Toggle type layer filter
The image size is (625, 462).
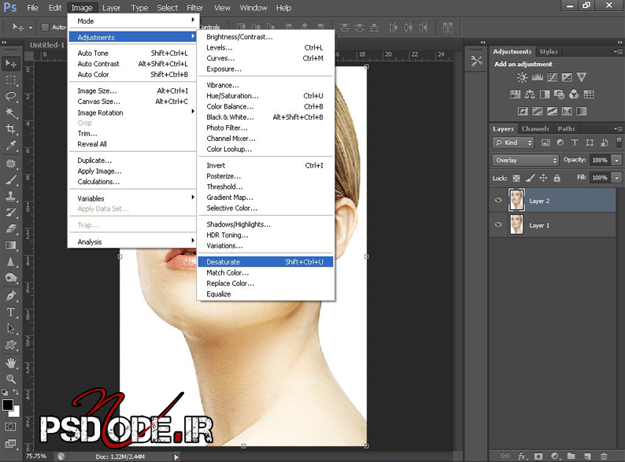click(575, 142)
